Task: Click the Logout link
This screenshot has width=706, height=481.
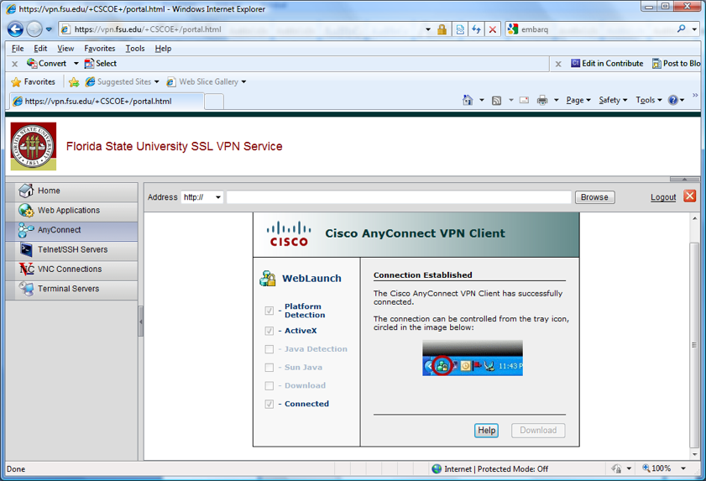Action: [x=663, y=197]
